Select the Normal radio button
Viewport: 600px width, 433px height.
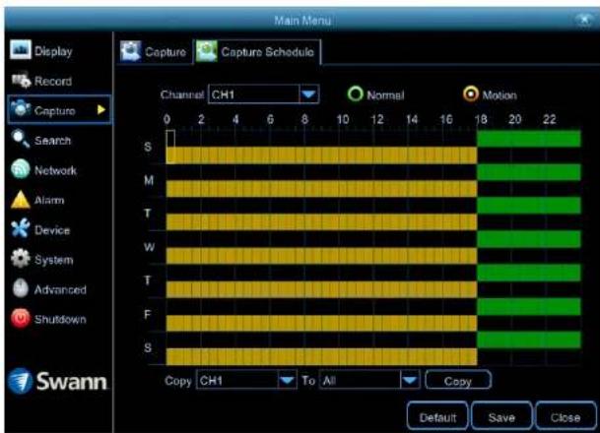[355, 93]
